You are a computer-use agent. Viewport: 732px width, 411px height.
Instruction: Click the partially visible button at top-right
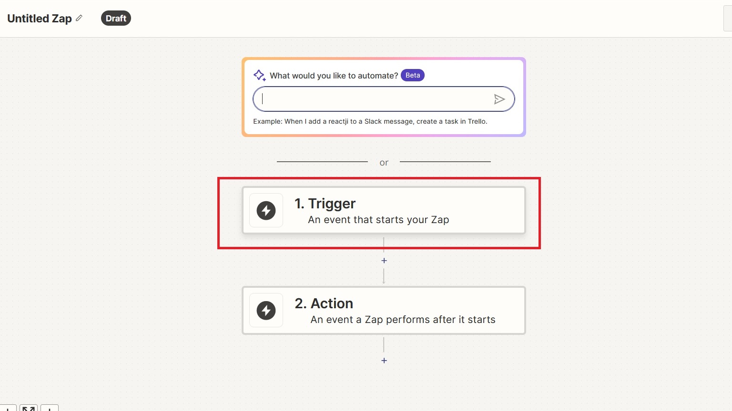pos(728,19)
